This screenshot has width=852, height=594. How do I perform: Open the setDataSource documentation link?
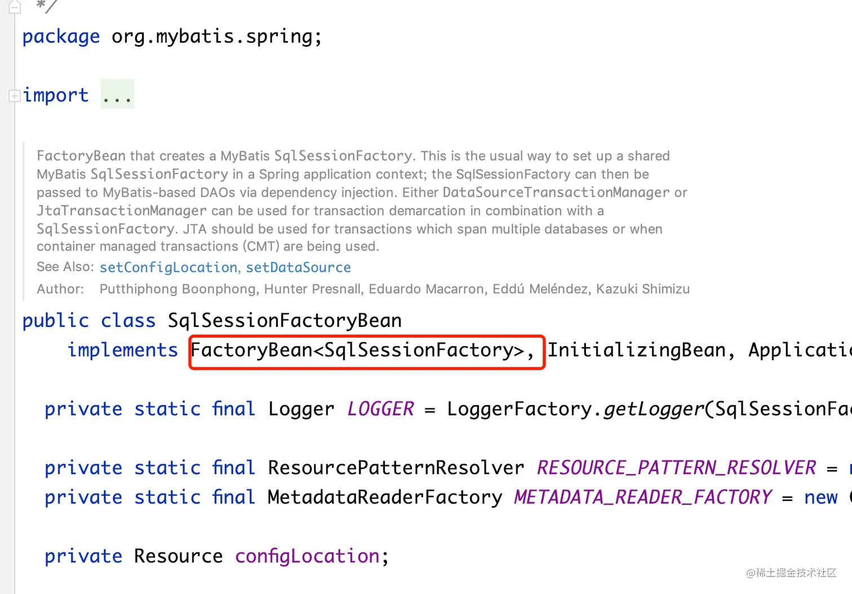(298, 267)
